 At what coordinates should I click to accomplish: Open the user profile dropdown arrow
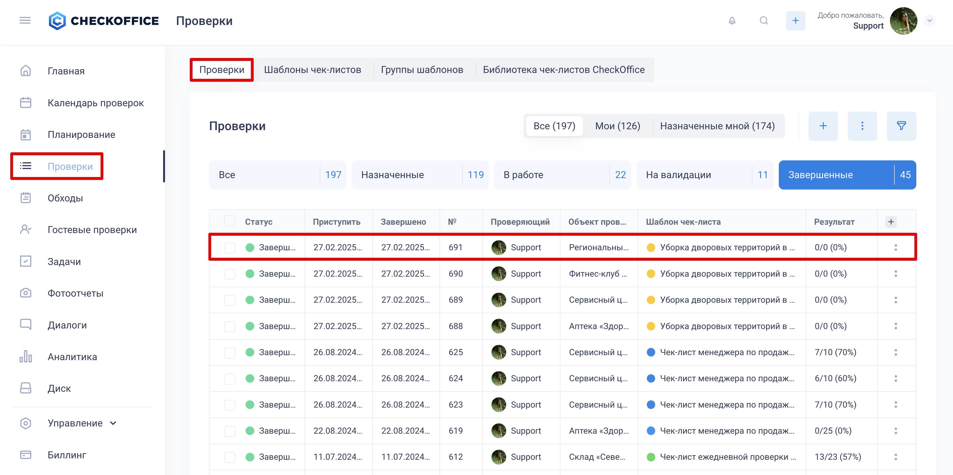point(929,21)
